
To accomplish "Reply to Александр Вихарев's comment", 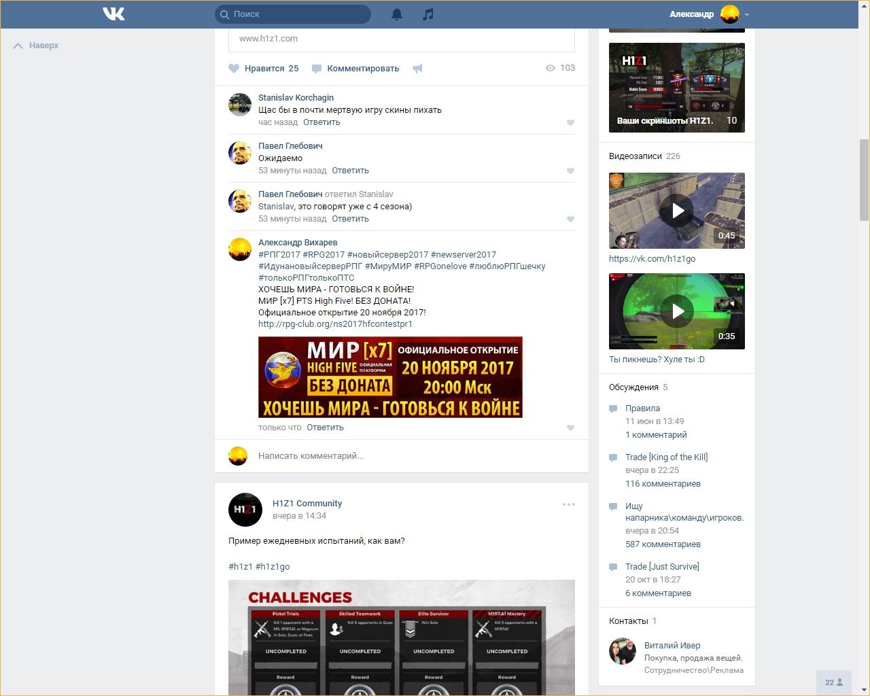I will pos(325,428).
